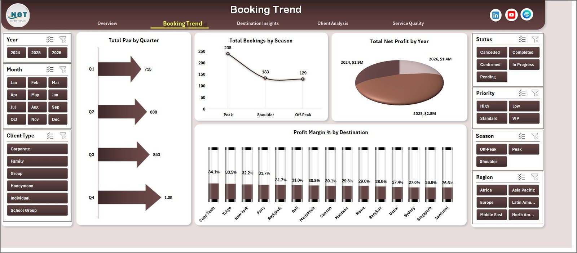The width and height of the screenshot is (577, 253).
Task: Click the Peak data point 238
Action: [228, 54]
